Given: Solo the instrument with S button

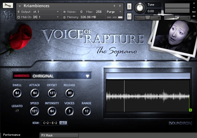Looking at the screenshot, I should pyautogui.click(x=129, y=6).
